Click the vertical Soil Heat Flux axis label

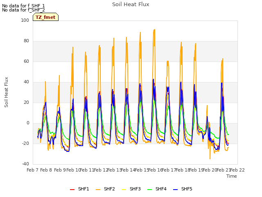coord(6,92)
